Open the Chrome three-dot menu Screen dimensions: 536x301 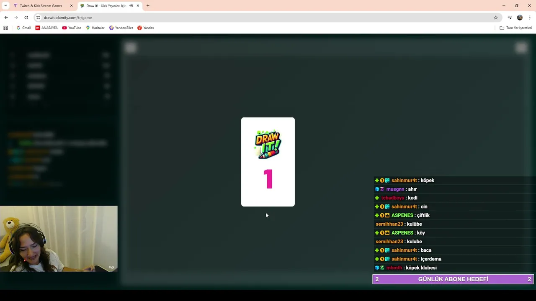point(530,18)
